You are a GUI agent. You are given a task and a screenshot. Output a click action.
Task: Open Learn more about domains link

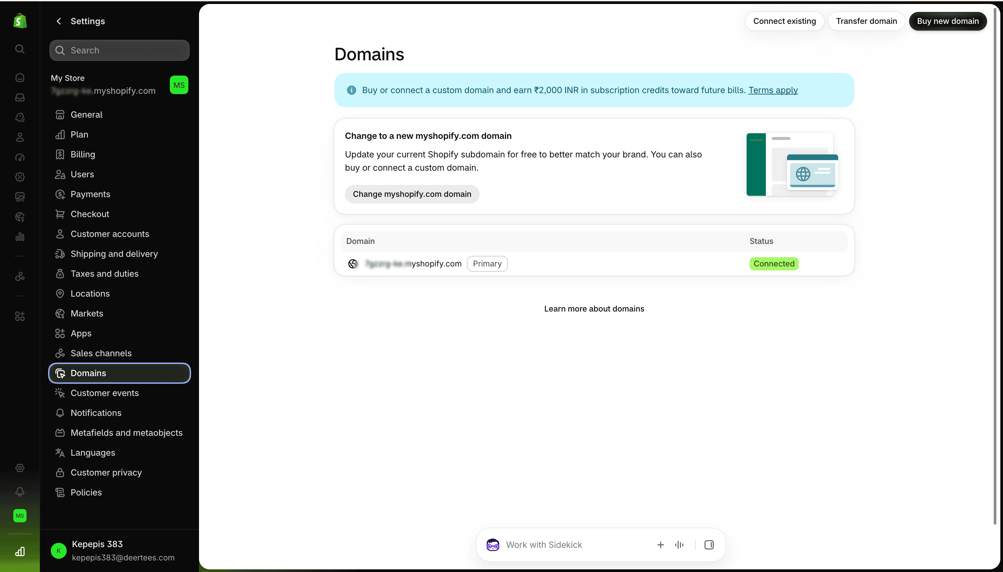click(x=594, y=309)
